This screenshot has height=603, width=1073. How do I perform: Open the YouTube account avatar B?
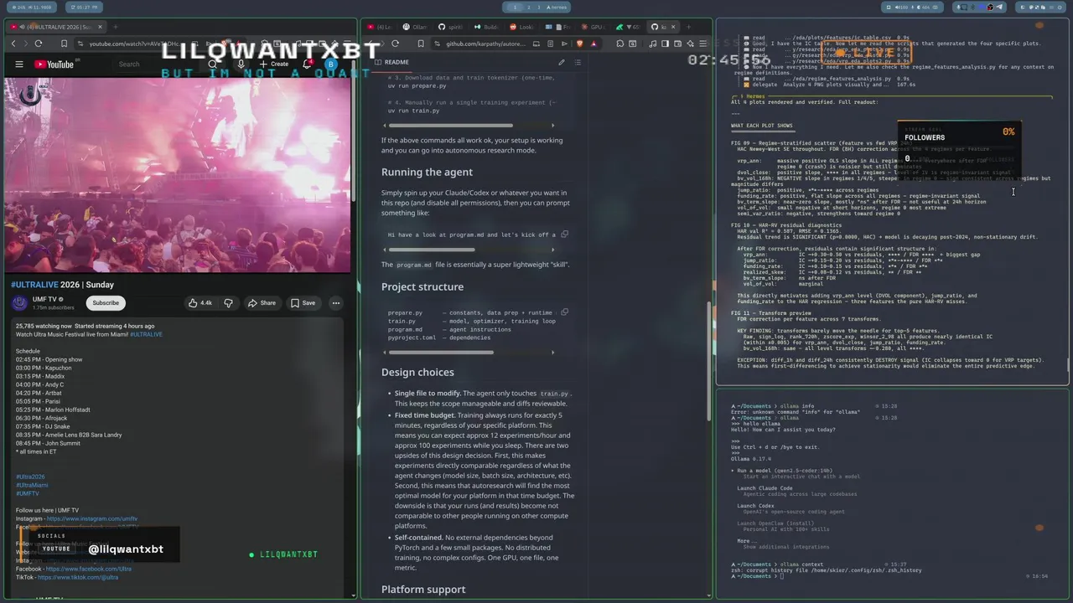(330, 64)
